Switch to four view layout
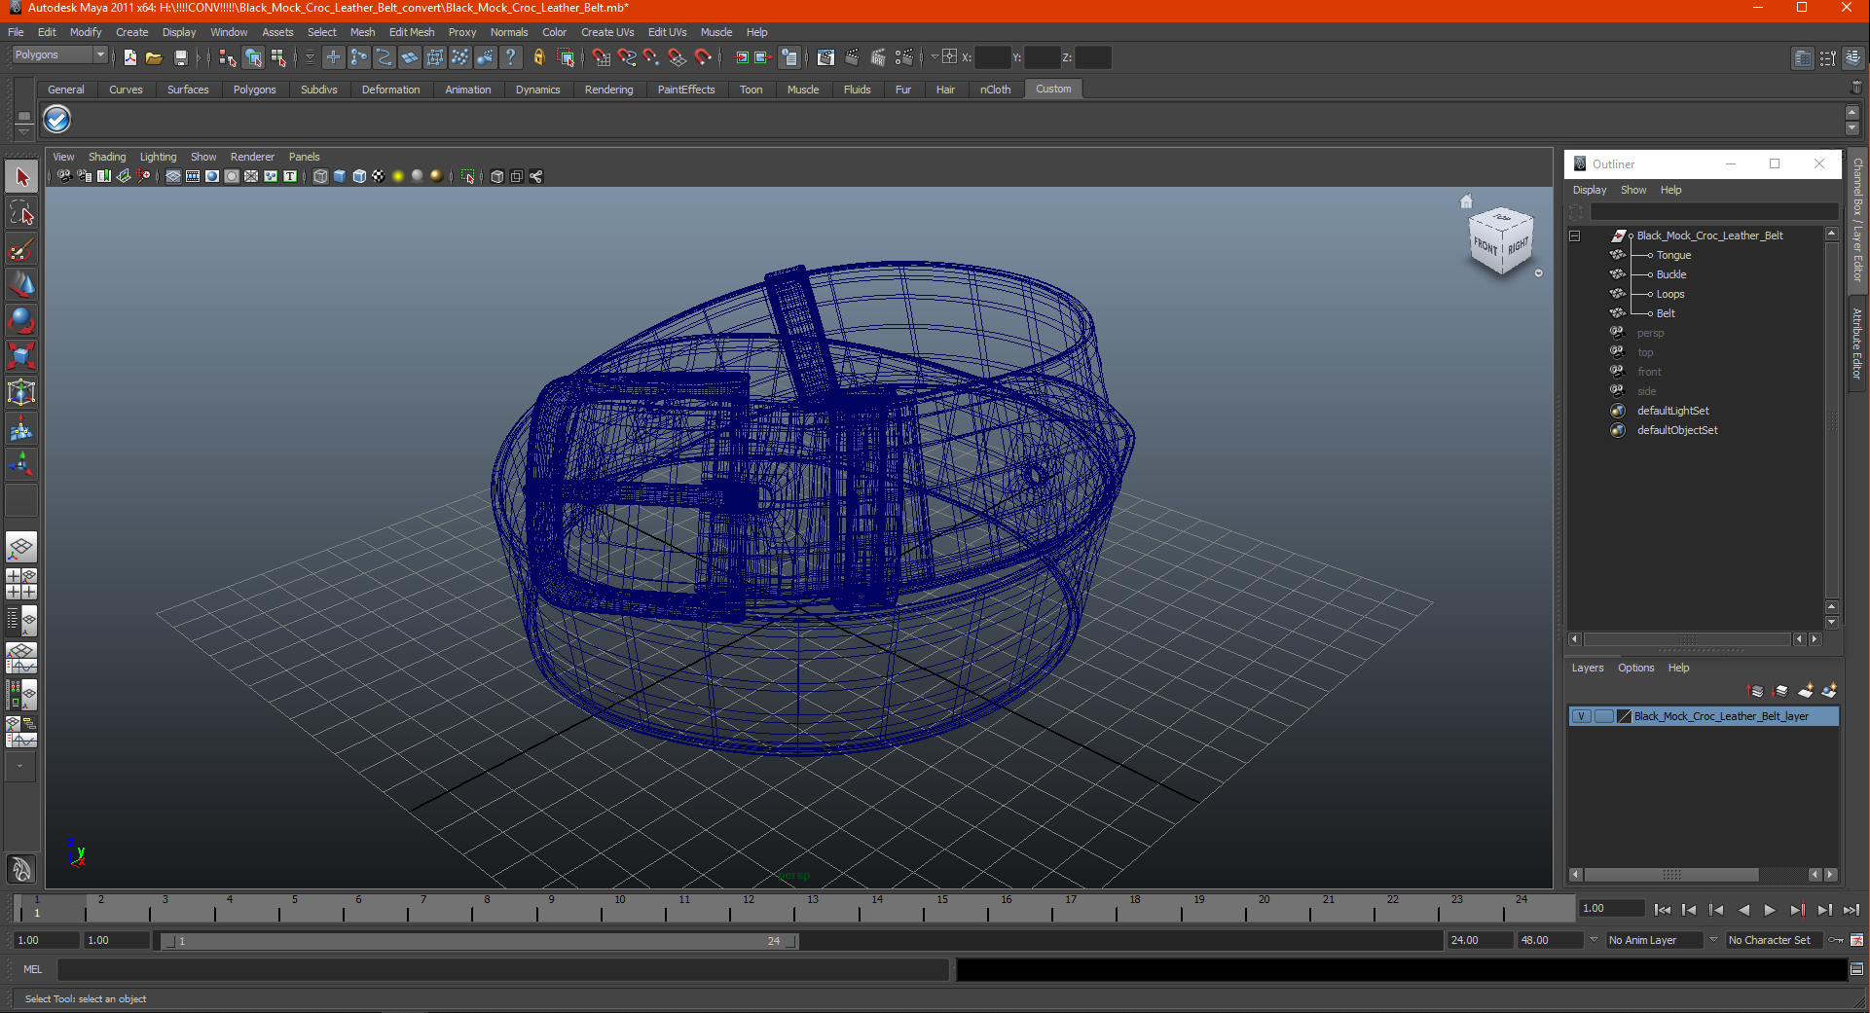The height and width of the screenshot is (1013, 1870). coord(21,583)
